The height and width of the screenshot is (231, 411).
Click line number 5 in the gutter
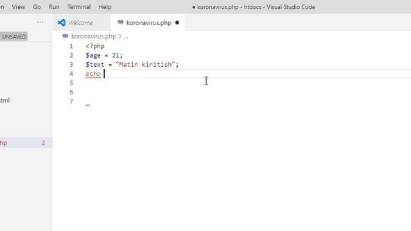coord(71,83)
